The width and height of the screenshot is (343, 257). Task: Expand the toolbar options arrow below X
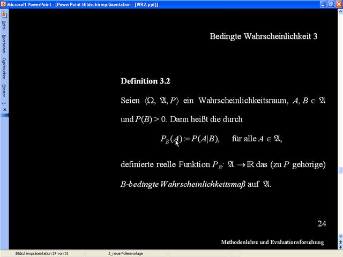(x=6, y=115)
